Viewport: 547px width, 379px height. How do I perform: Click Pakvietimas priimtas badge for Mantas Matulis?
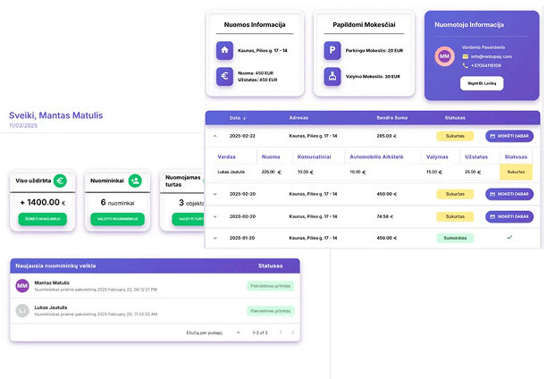(x=270, y=286)
